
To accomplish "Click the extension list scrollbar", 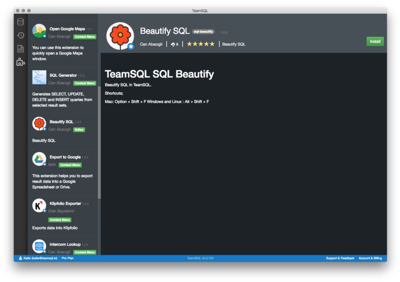I will pyautogui.click(x=99, y=143).
